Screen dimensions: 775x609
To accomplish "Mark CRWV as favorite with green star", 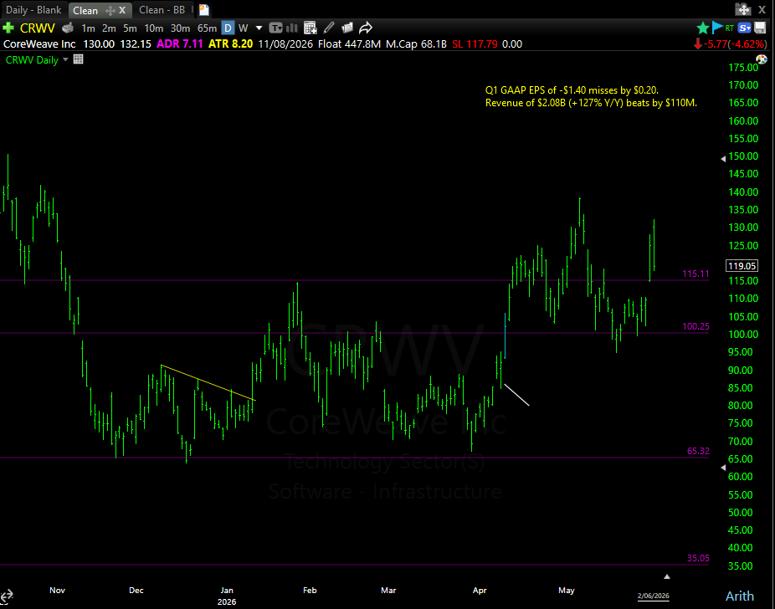I will point(702,28).
